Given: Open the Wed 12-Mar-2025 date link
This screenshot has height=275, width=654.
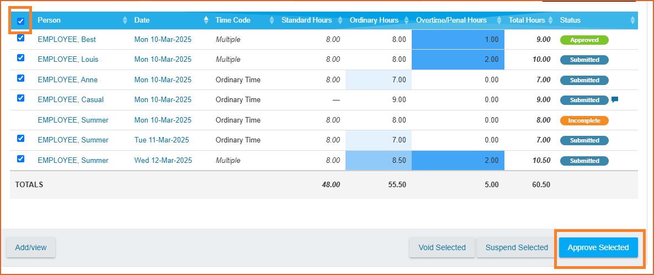Looking at the screenshot, I should point(163,161).
